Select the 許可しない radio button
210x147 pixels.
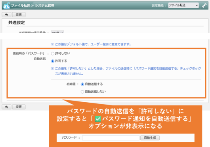(x=53, y=53)
